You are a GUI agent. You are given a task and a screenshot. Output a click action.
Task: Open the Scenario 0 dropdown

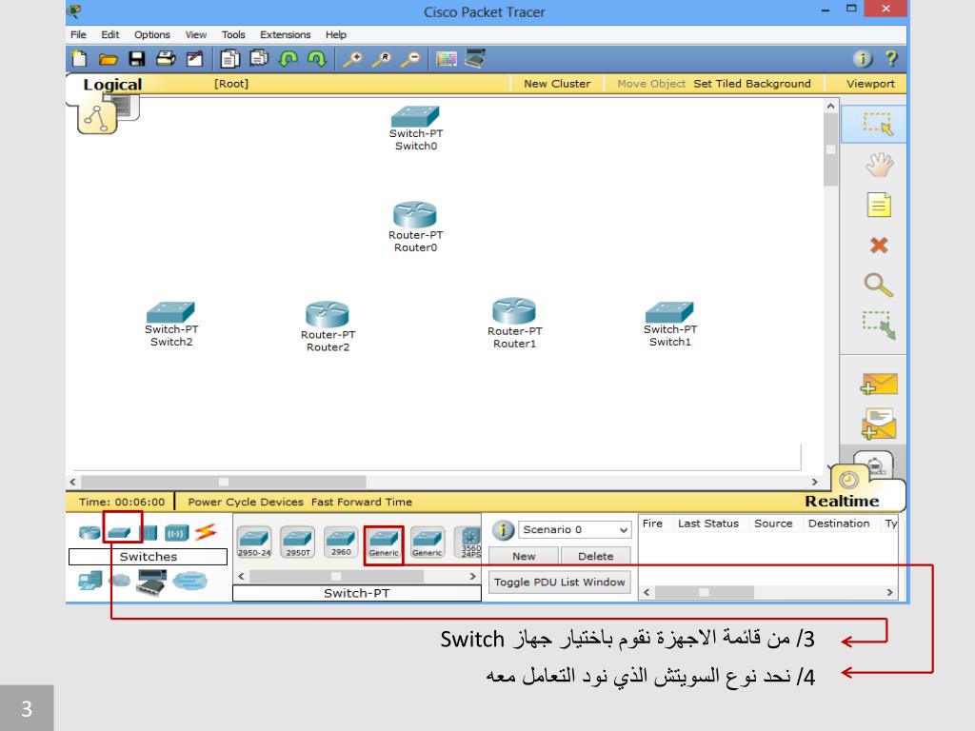(x=574, y=529)
